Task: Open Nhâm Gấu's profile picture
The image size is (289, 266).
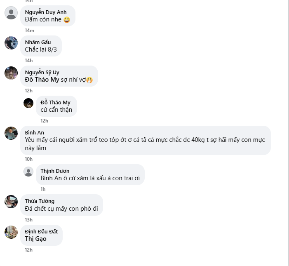Action: [x=11, y=43]
